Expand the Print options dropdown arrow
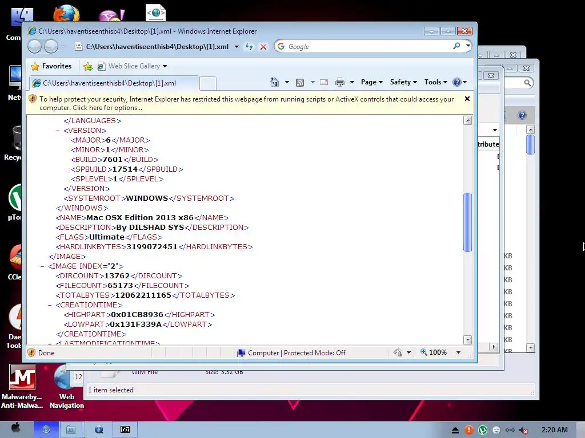 [x=352, y=82]
